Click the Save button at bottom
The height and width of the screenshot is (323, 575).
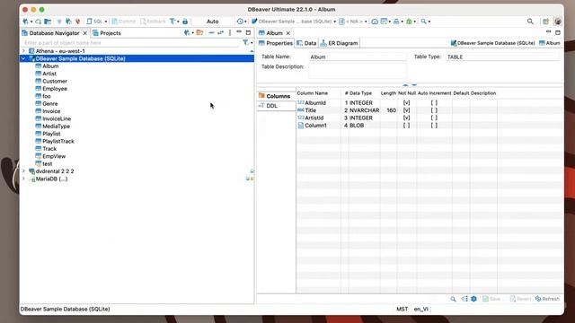click(x=491, y=299)
